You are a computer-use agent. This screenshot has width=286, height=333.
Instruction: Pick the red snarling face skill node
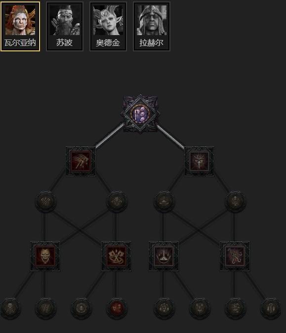pyautogui.click(x=45, y=256)
